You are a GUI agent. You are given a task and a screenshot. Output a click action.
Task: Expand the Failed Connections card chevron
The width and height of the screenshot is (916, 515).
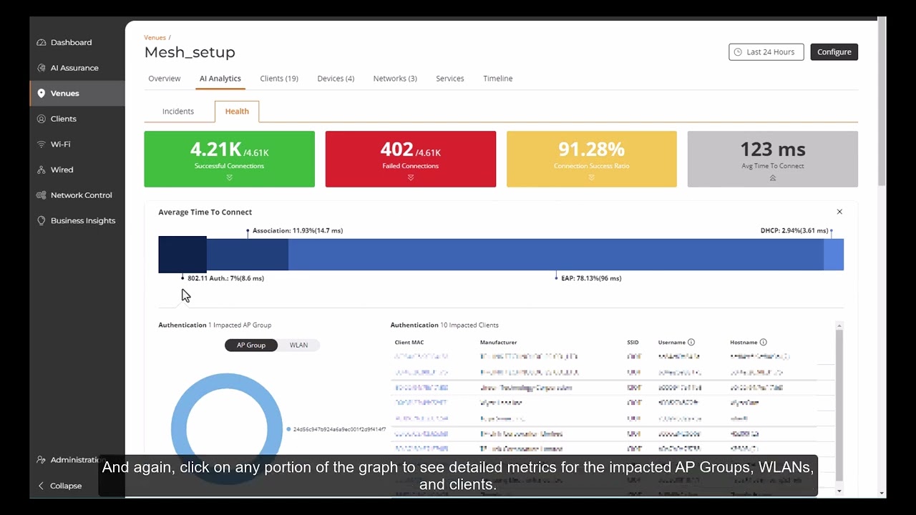pyautogui.click(x=410, y=177)
